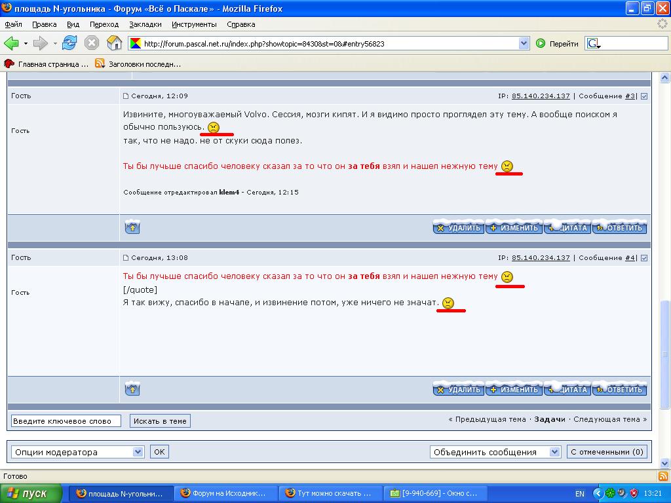Open the Объединить сообщения dropdown
Screen dimensions: 671x503
(554, 452)
